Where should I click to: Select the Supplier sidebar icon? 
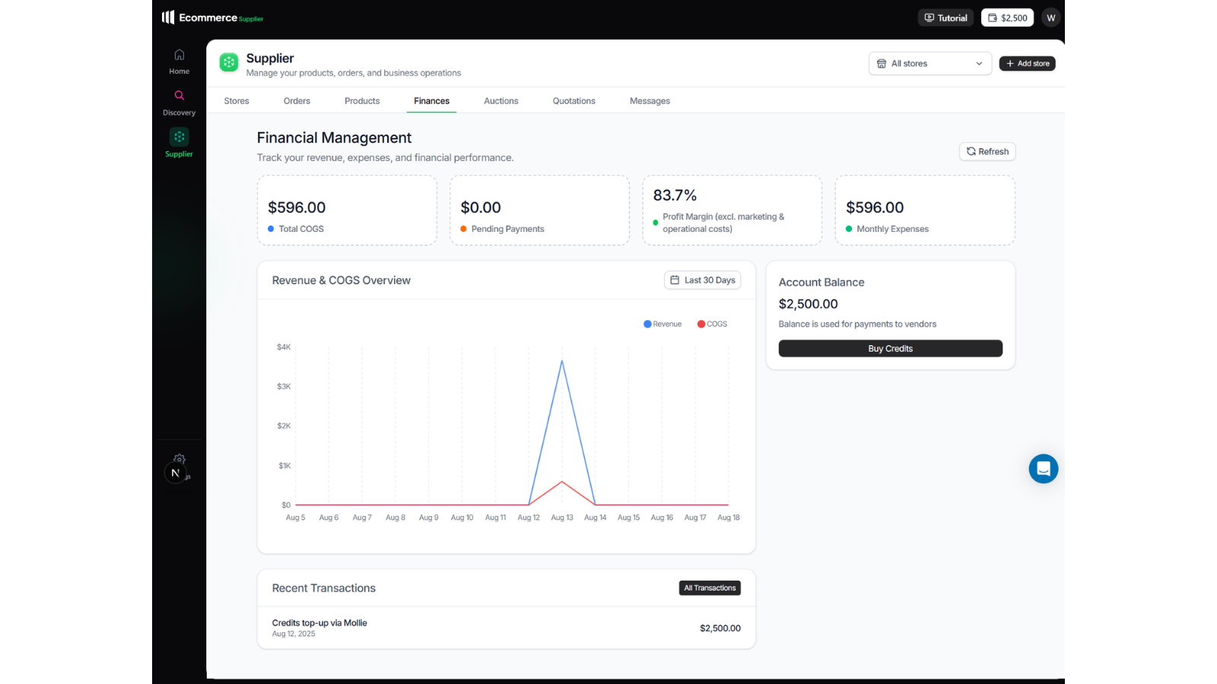point(180,142)
